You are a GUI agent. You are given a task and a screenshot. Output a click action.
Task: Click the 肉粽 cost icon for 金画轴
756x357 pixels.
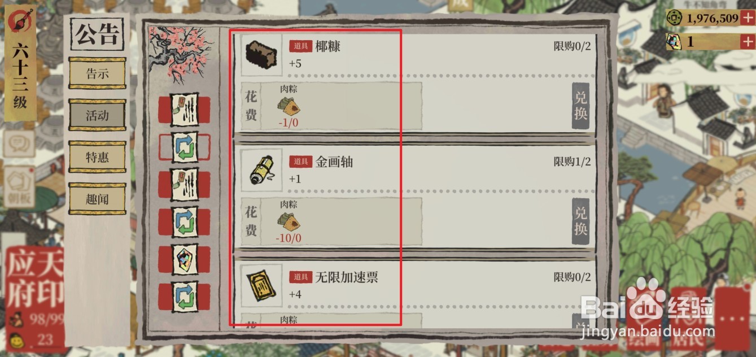point(289,221)
